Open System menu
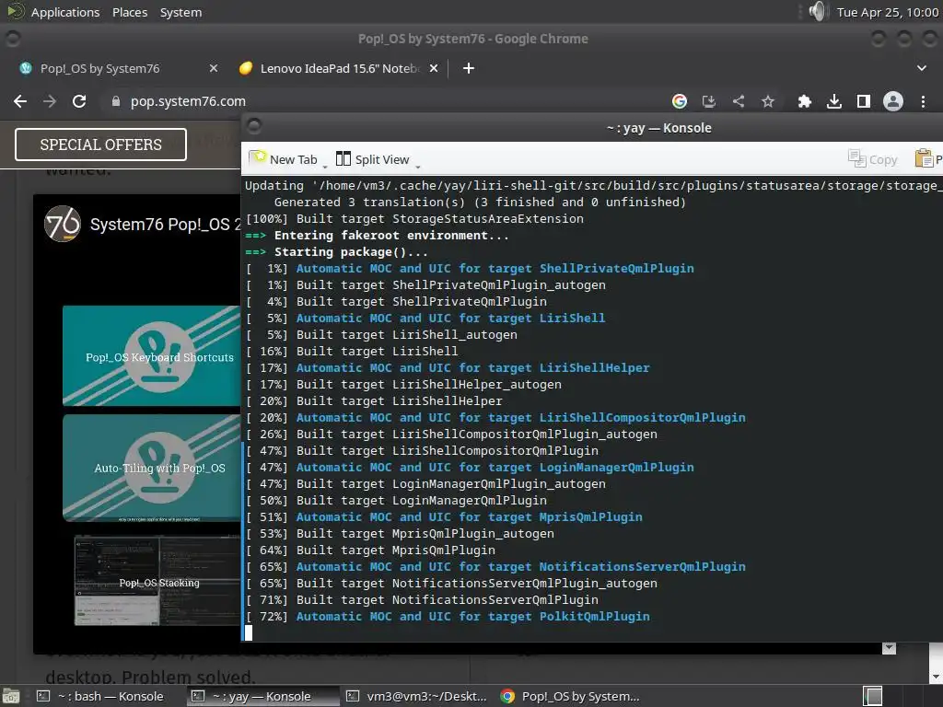Image resolution: width=943 pixels, height=707 pixels. coord(181,12)
